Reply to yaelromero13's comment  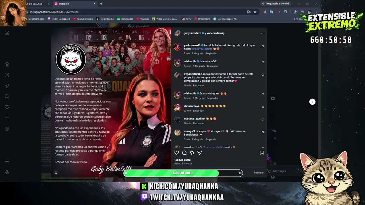[211, 54]
